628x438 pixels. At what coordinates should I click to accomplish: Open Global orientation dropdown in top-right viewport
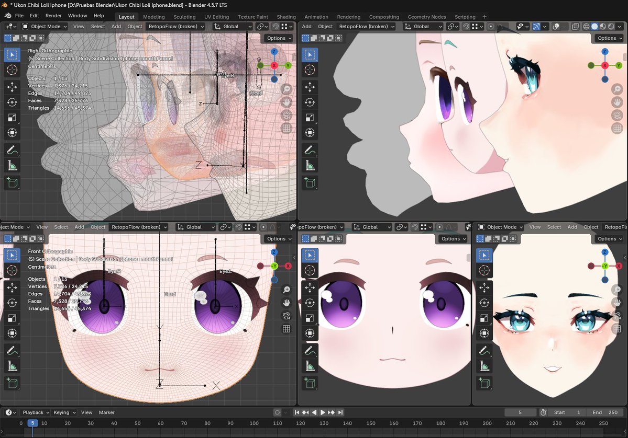coord(423,26)
